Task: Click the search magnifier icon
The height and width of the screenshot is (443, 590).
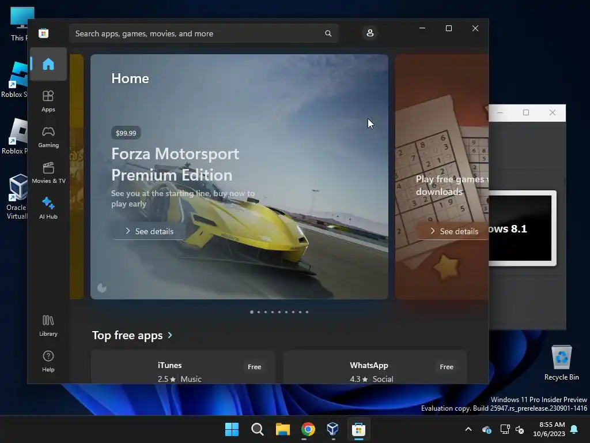Action: [328, 33]
